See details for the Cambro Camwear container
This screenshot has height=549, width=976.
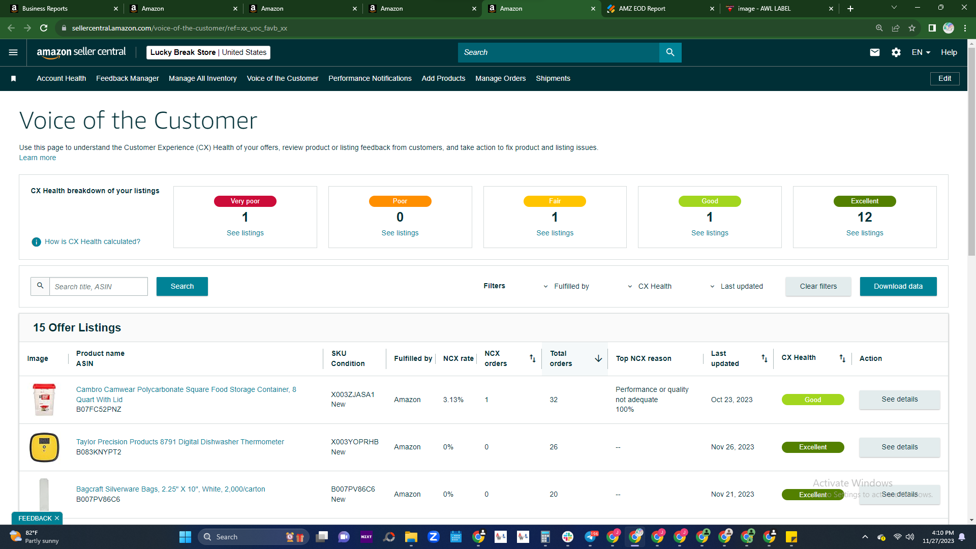pyautogui.click(x=900, y=400)
